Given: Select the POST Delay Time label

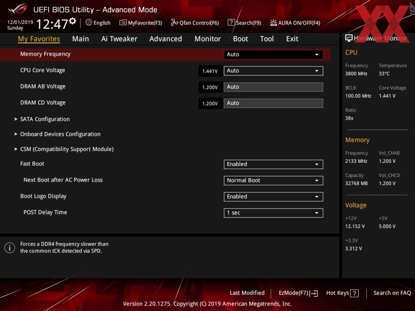Looking at the screenshot, I should tap(45, 212).
